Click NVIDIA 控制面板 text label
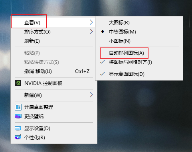This screenshot has height=152, width=192. point(44,83)
